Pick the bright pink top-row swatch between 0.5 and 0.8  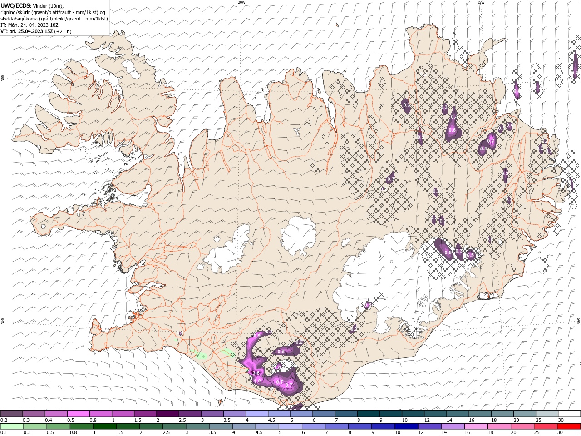78,414
